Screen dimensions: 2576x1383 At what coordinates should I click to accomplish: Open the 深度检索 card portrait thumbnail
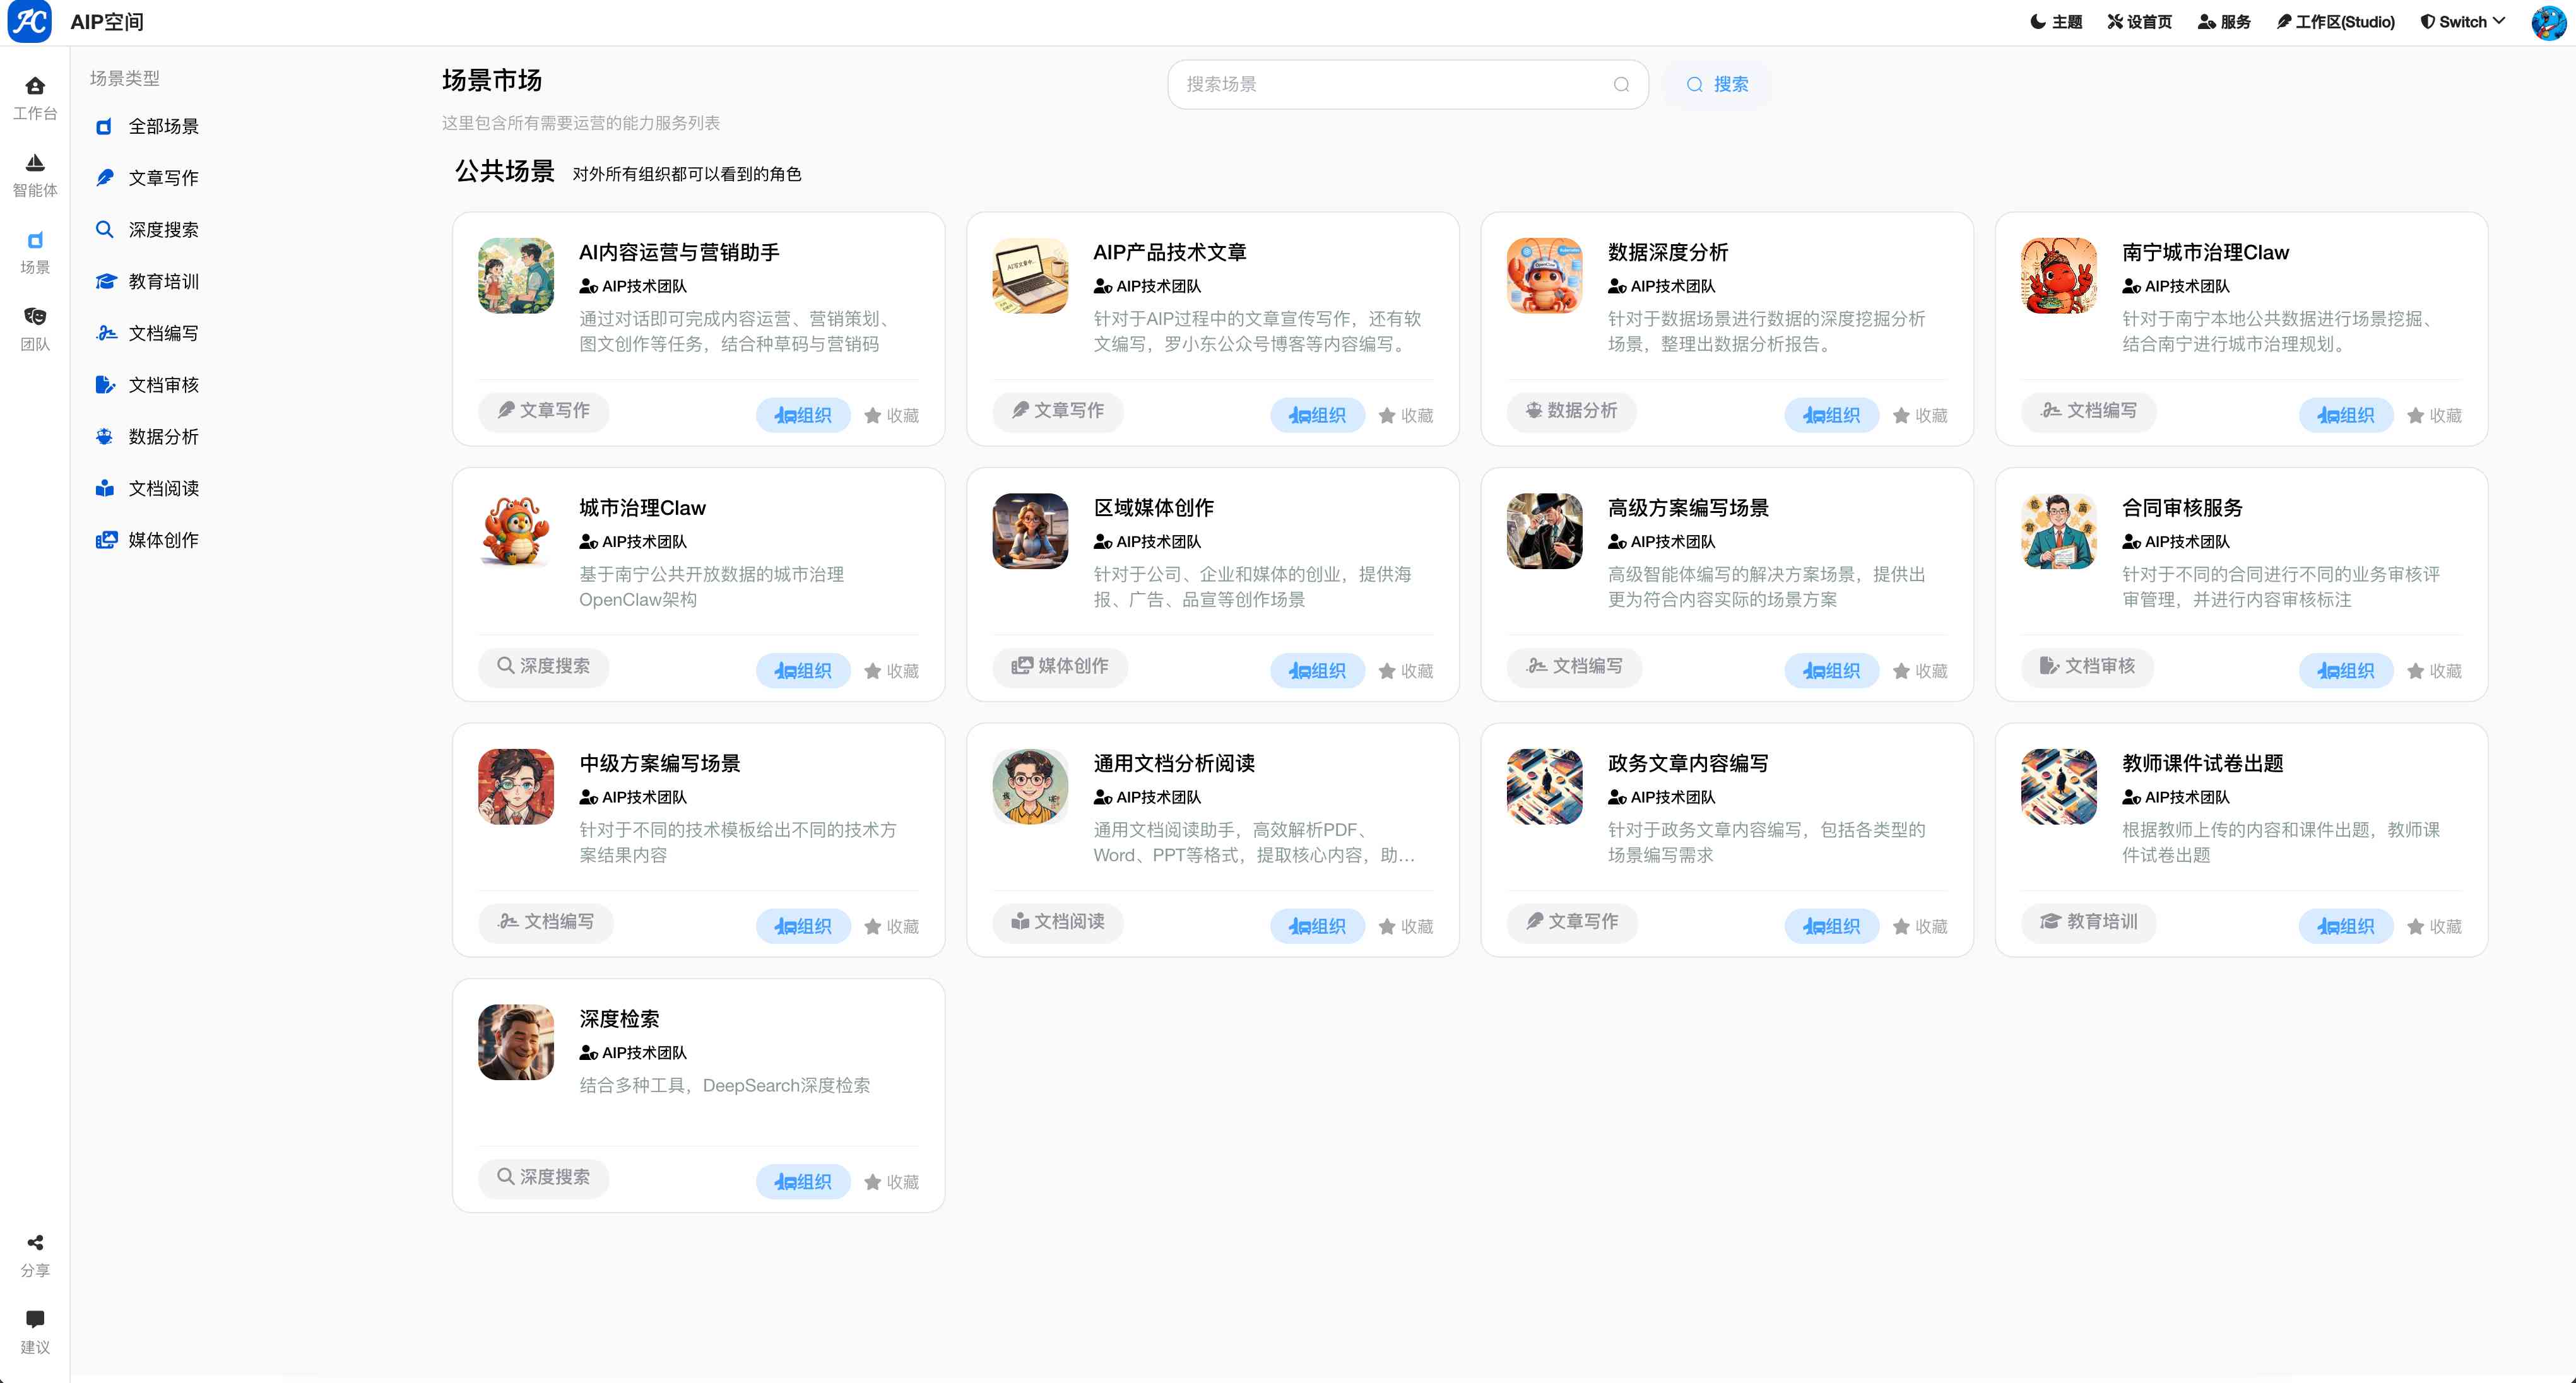coord(516,1042)
